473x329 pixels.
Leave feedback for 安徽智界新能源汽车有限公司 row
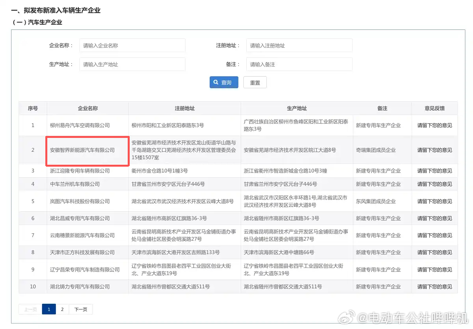pos(435,150)
